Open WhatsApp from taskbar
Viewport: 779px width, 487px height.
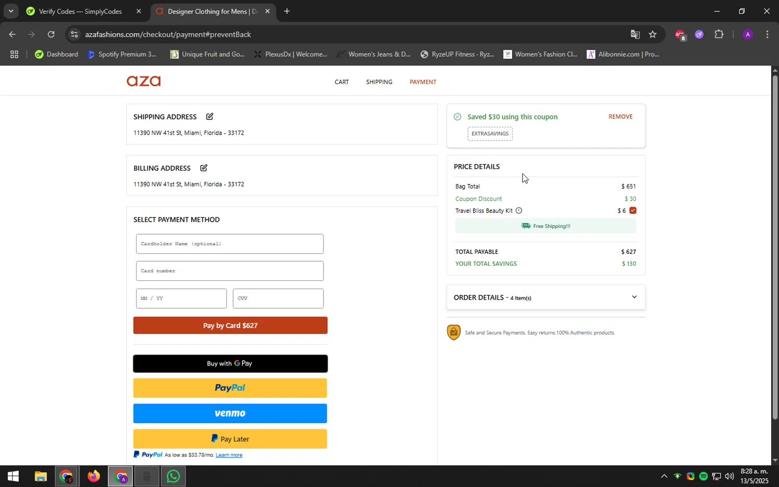tap(173, 476)
